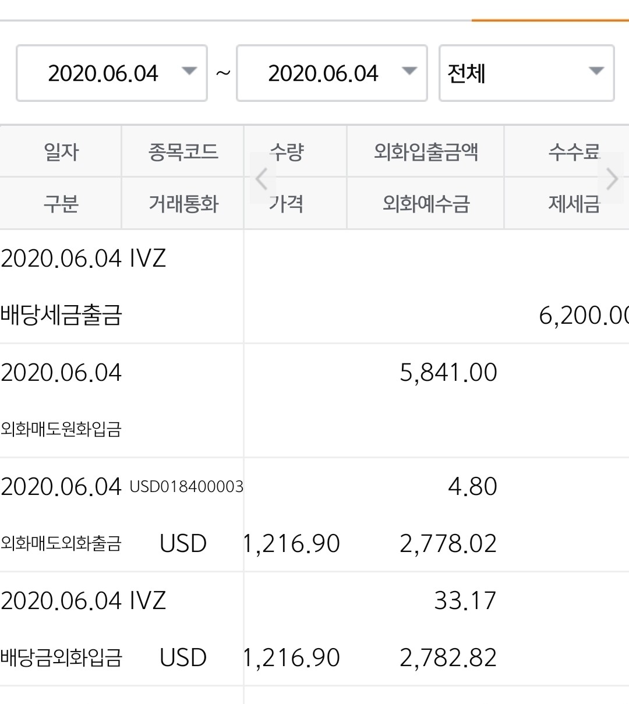Click the 일자 header label
629x704 pixels.
click(60, 151)
